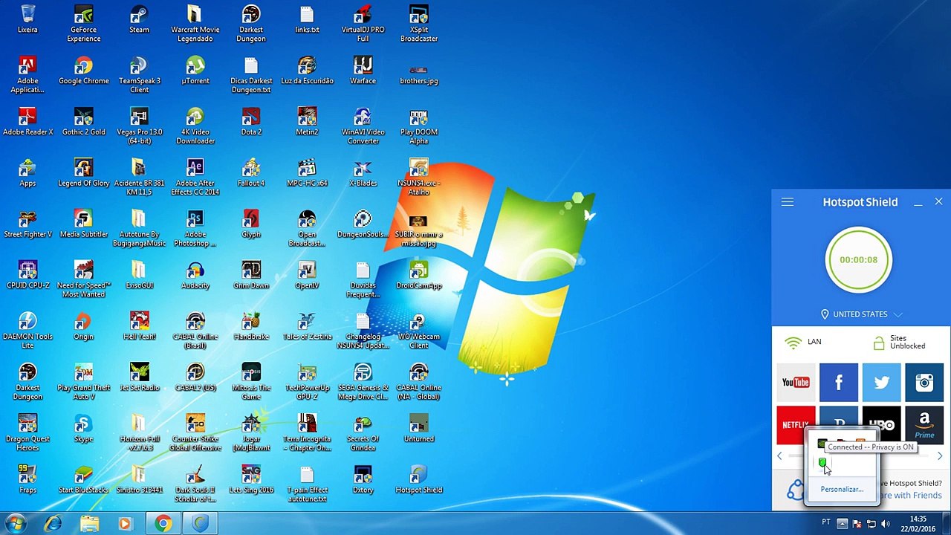Open the Windows Start button
Image resolution: width=951 pixels, height=535 pixels.
click(16, 523)
